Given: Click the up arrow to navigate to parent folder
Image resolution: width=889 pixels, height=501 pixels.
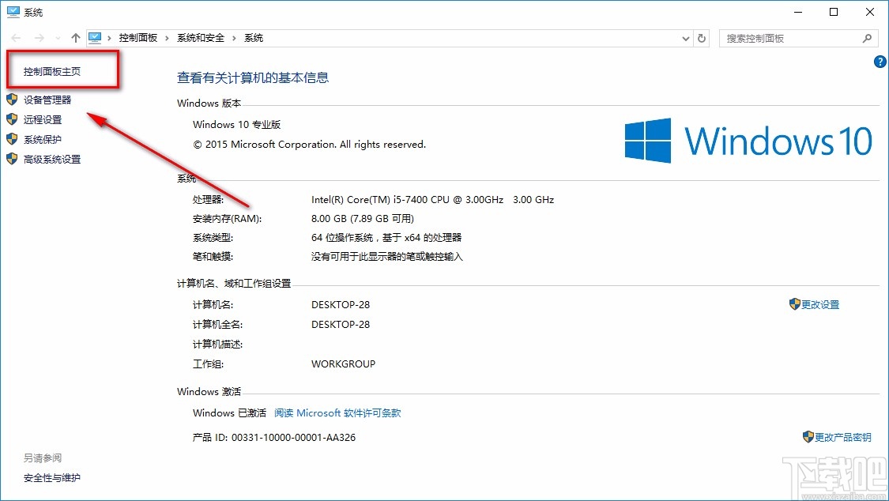Looking at the screenshot, I should click(75, 37).
